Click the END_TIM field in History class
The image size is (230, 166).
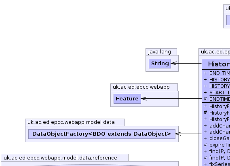[219, 73]
